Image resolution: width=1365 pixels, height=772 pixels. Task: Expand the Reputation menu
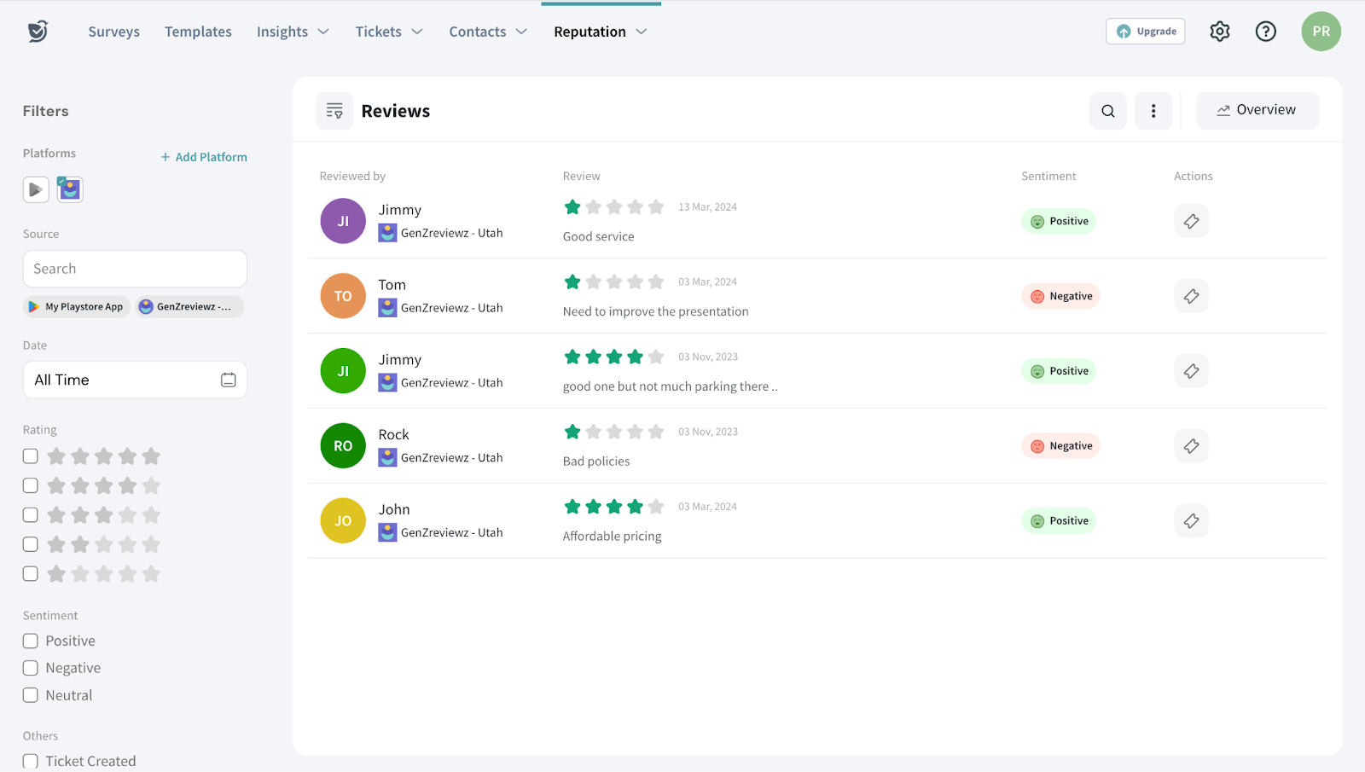[x=600, y=32]
